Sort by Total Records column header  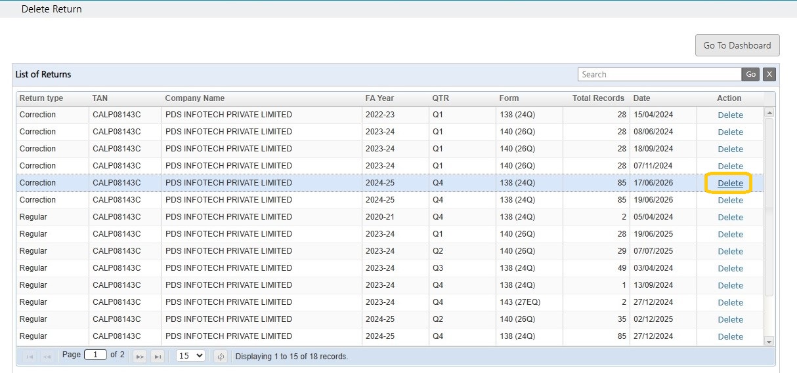pos(598,98)
